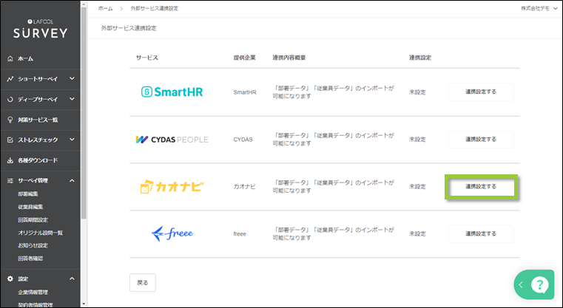Click 連携設定する for SmartHR
Viewport: 563px width, 308px height.
[x=480, y=92]
